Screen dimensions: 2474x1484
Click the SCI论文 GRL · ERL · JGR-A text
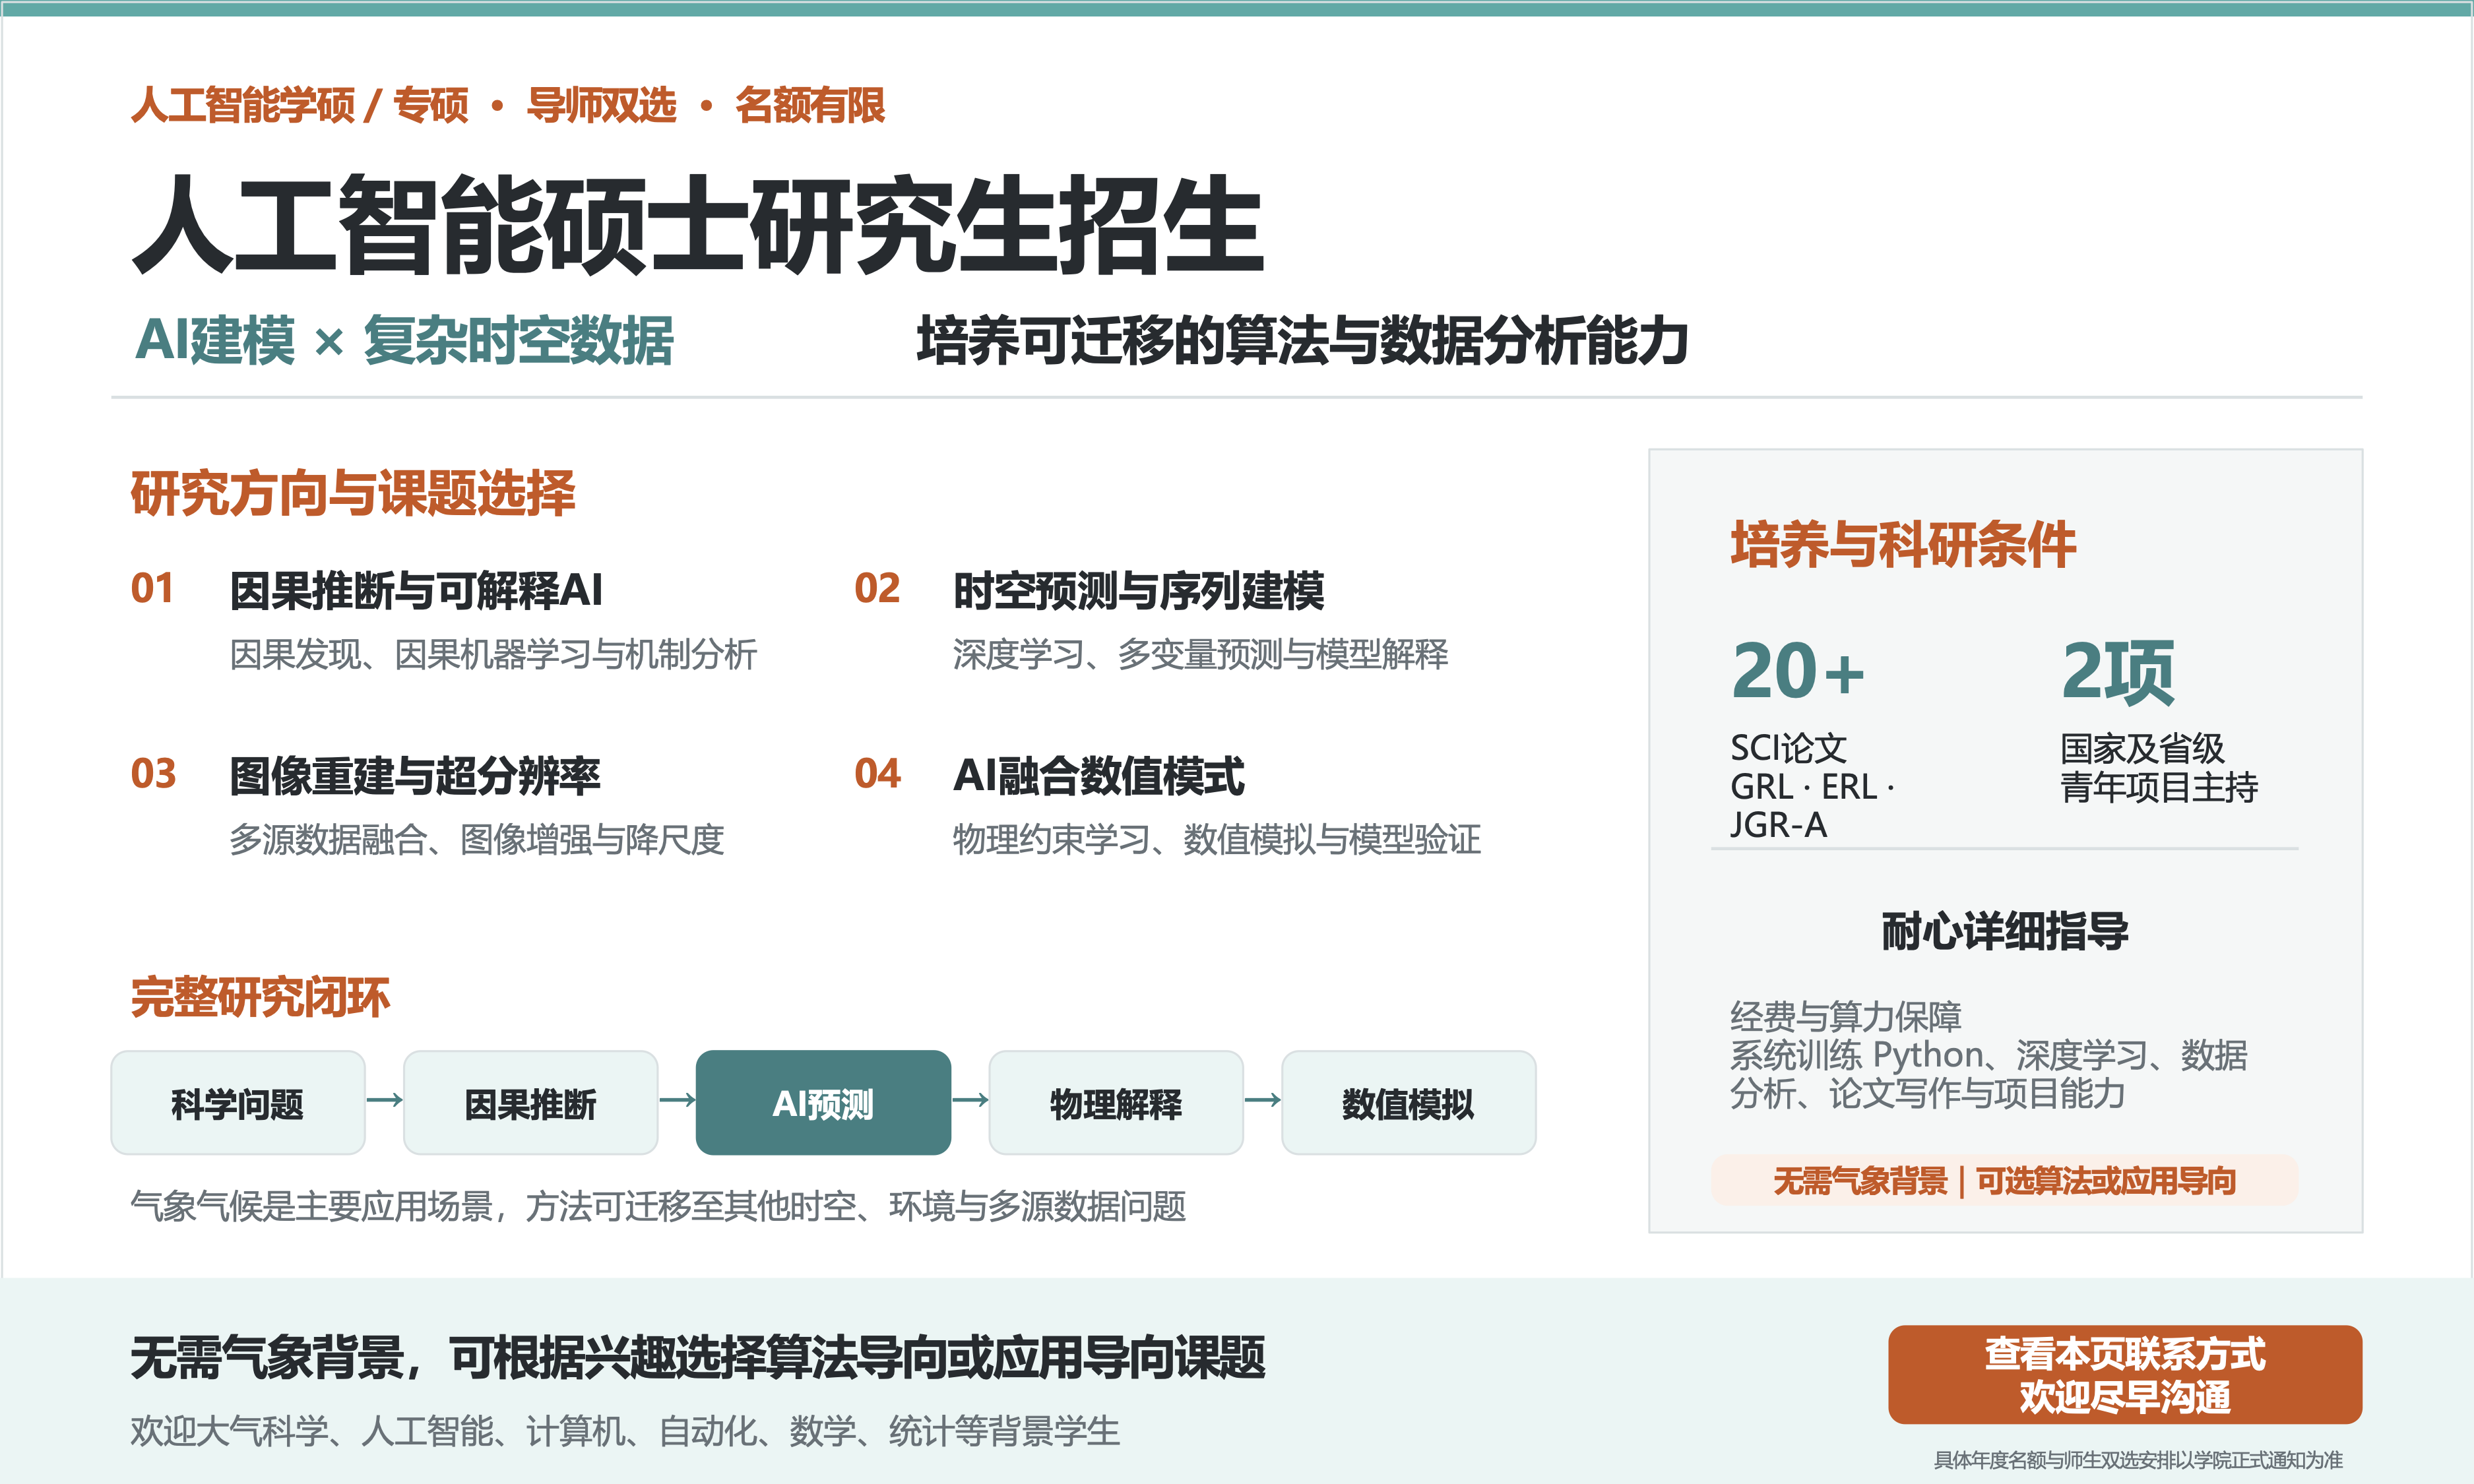coord(1813,786)
